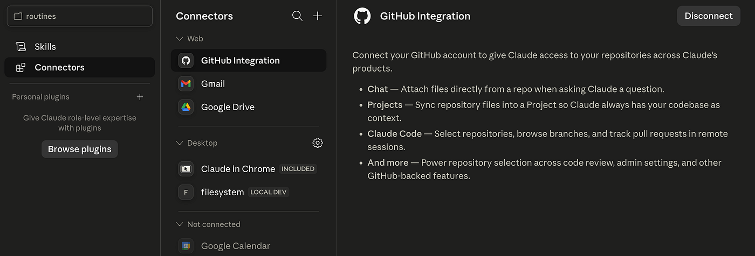Click the Skills sidebar icon

[21, 47]
